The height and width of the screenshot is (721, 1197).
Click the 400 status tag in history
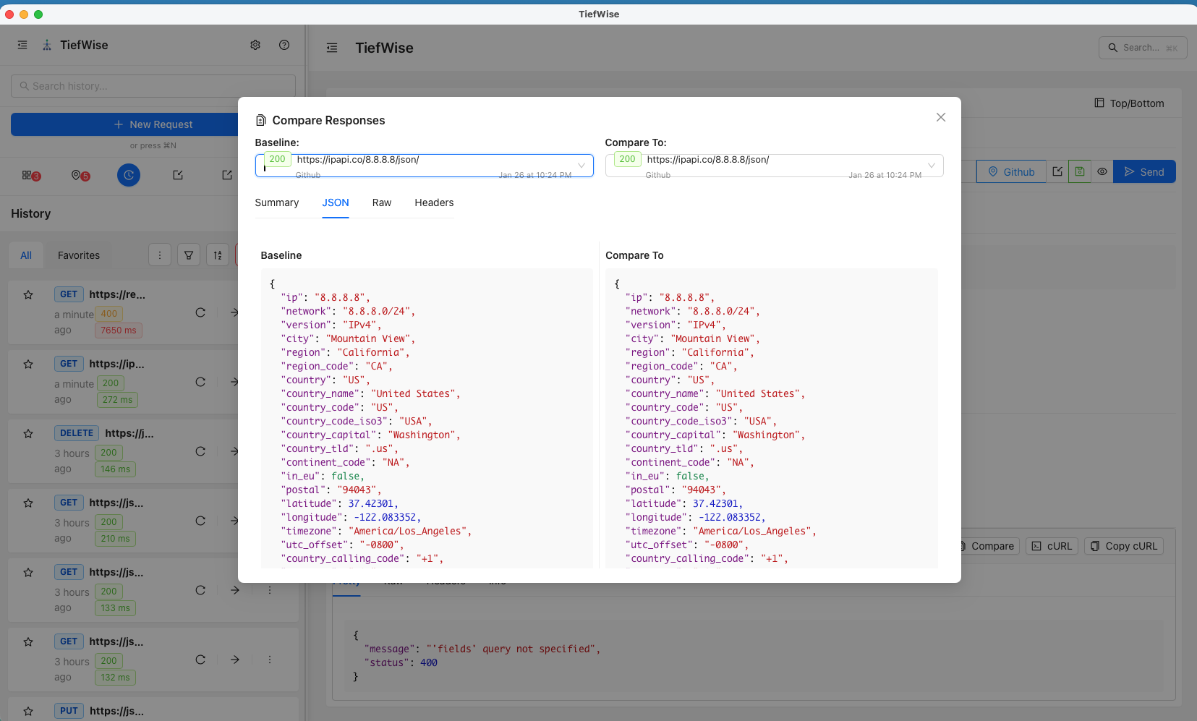tap(109, 314)
